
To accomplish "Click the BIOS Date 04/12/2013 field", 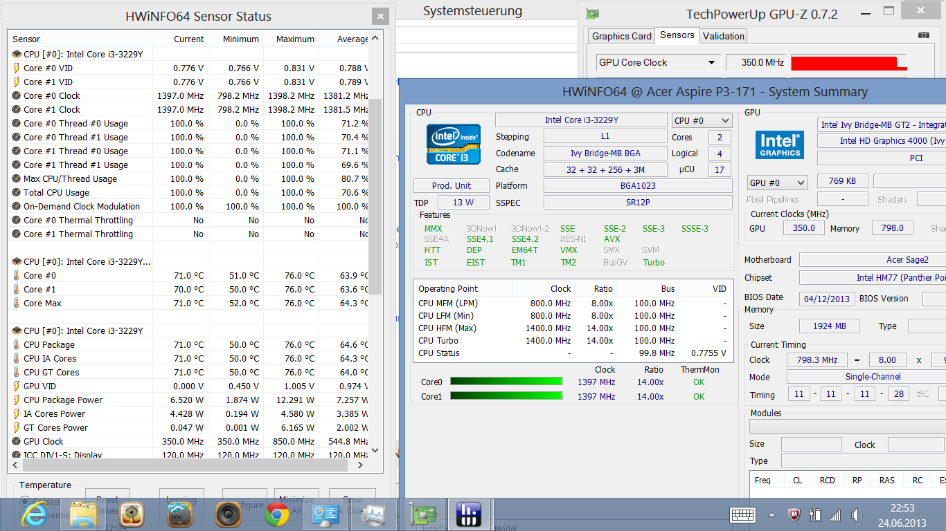I will point(828,299).
